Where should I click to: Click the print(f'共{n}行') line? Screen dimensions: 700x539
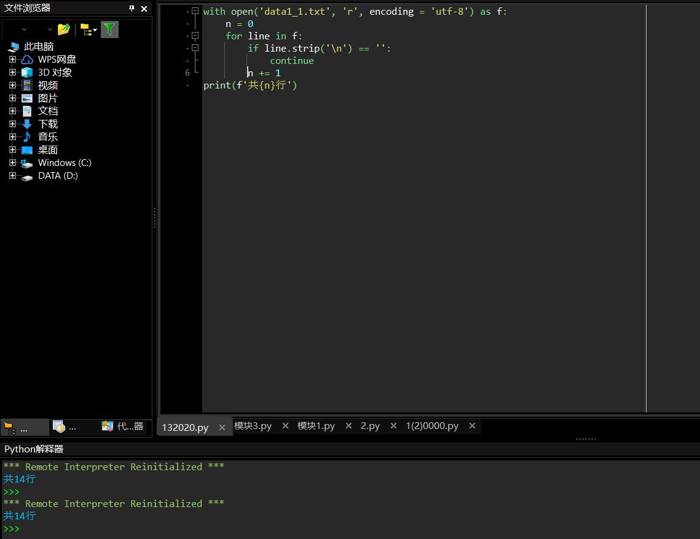[x=250, y=85]
